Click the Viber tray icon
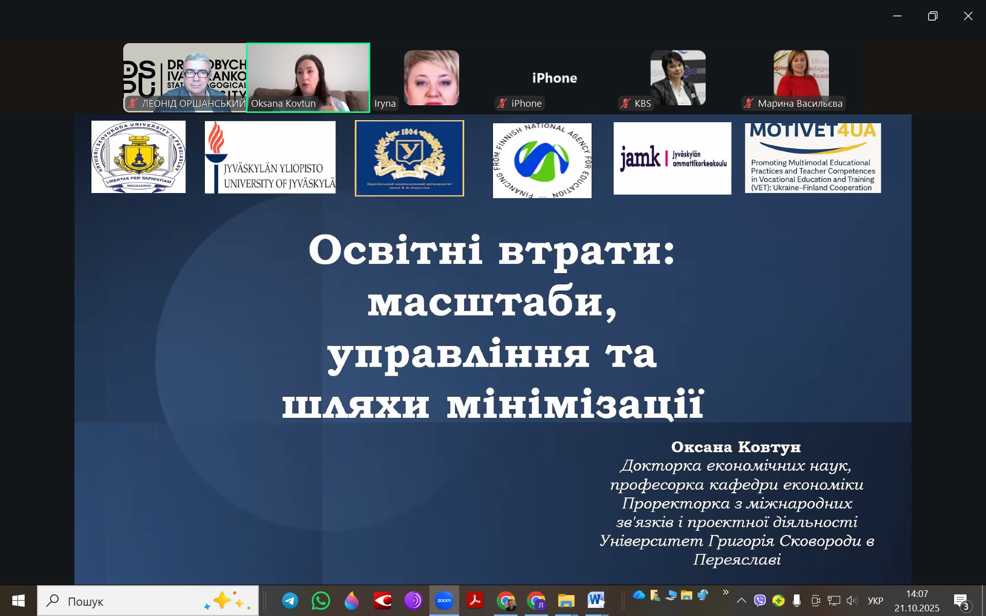 (x=760, y=601)
